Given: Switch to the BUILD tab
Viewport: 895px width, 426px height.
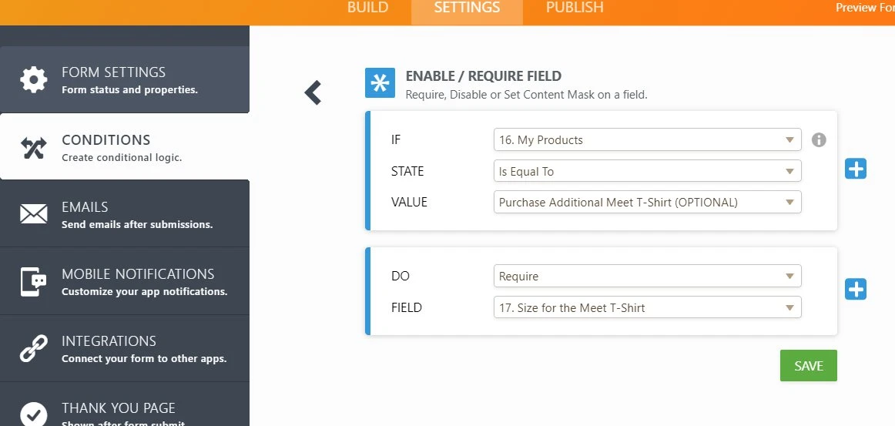Looking at the screenshot, I should coord(367,8).
